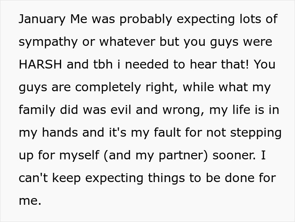Click the word 'whatever' in second line

click(127, 42)
